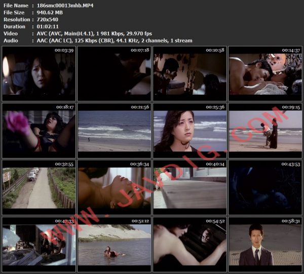Click the thumbnail stamped 00:18:17
The width and height of the screenshot is (304, 274).
[39, 131]
